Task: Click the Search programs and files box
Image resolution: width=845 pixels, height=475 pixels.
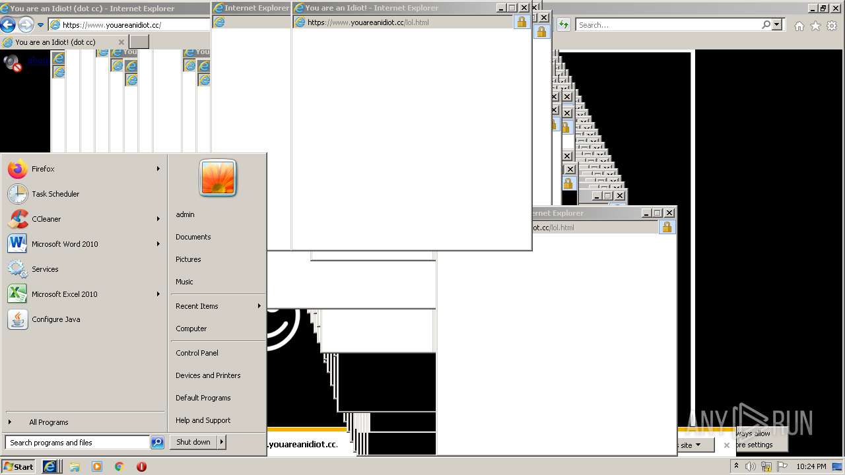Action: pos(77,443)
